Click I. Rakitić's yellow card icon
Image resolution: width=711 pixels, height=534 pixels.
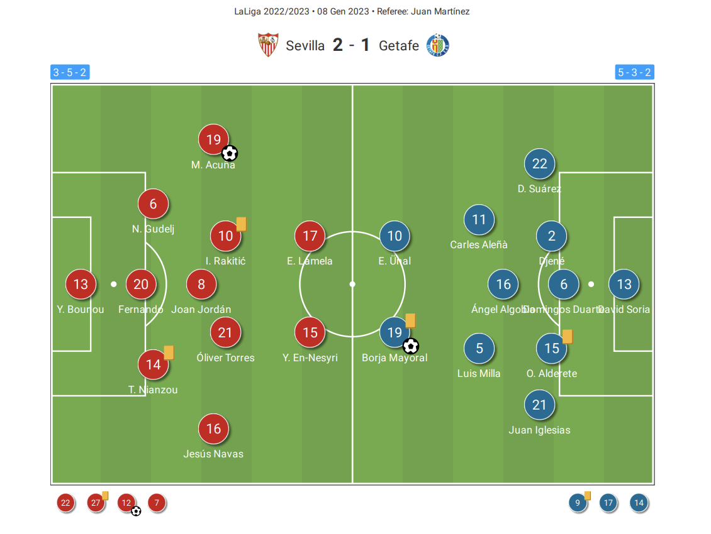tap(241, 224)
